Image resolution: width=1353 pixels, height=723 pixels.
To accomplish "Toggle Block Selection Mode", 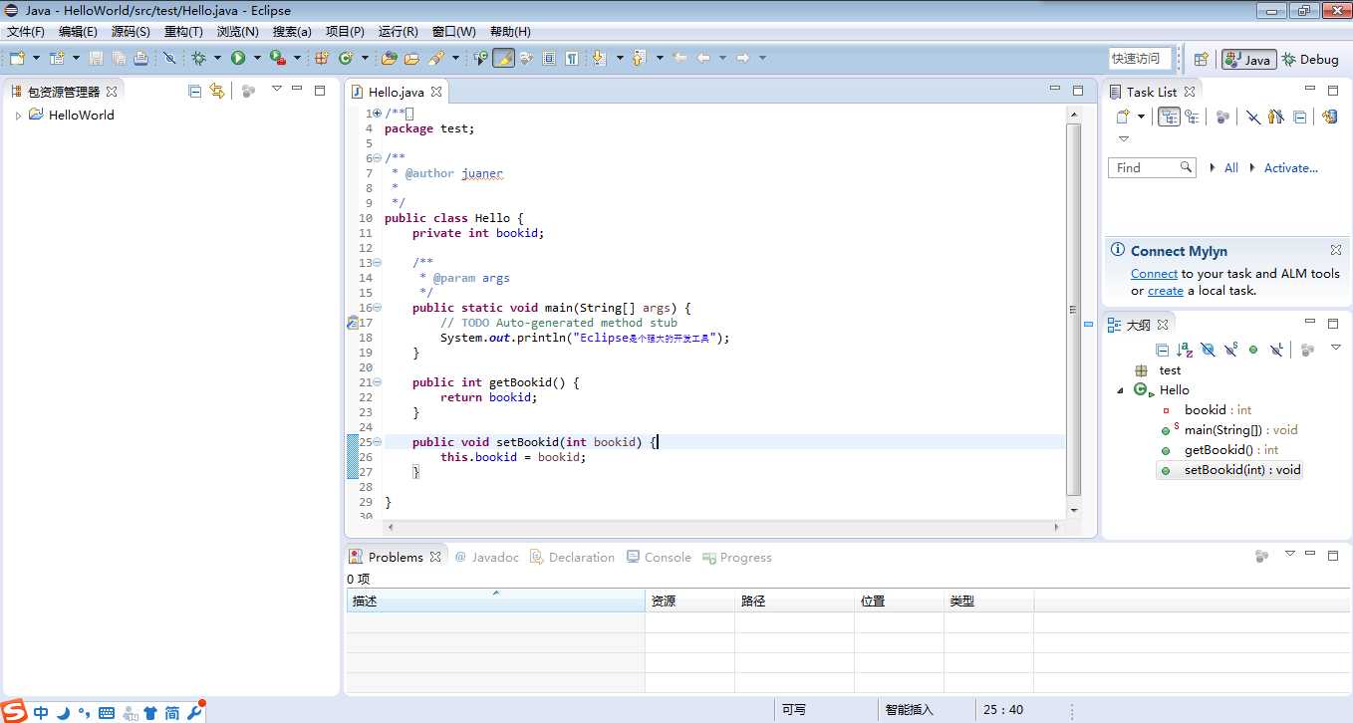I will [x=549, y=58].
